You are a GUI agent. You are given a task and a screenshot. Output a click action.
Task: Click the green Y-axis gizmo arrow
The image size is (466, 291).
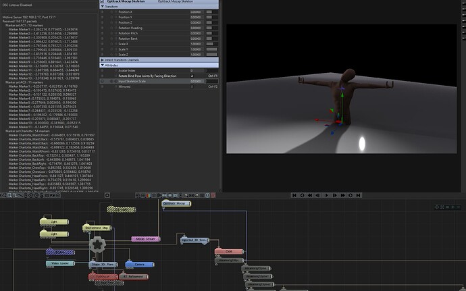click(342, 96)
